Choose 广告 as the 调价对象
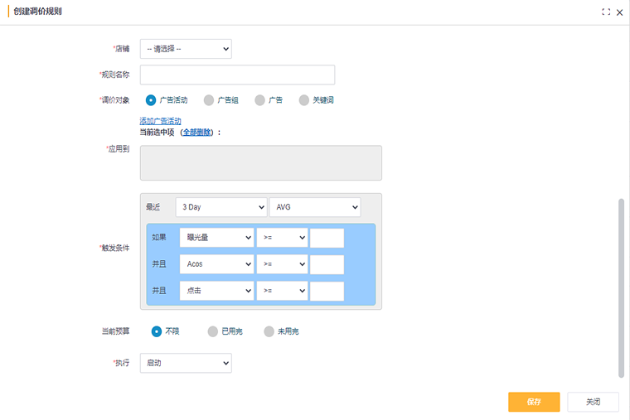 pyautogui.click(x=260, y=100)
